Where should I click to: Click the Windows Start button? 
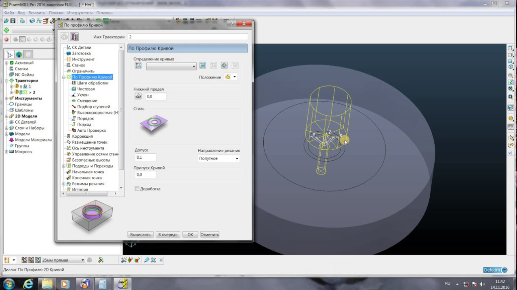tap(9, 284)
